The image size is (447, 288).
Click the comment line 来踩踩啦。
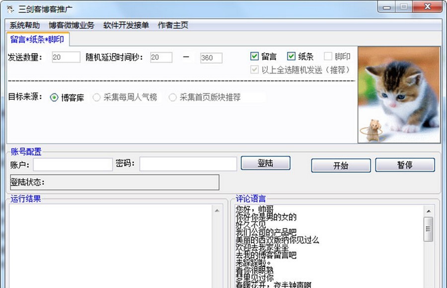click(x=253, y=262)
